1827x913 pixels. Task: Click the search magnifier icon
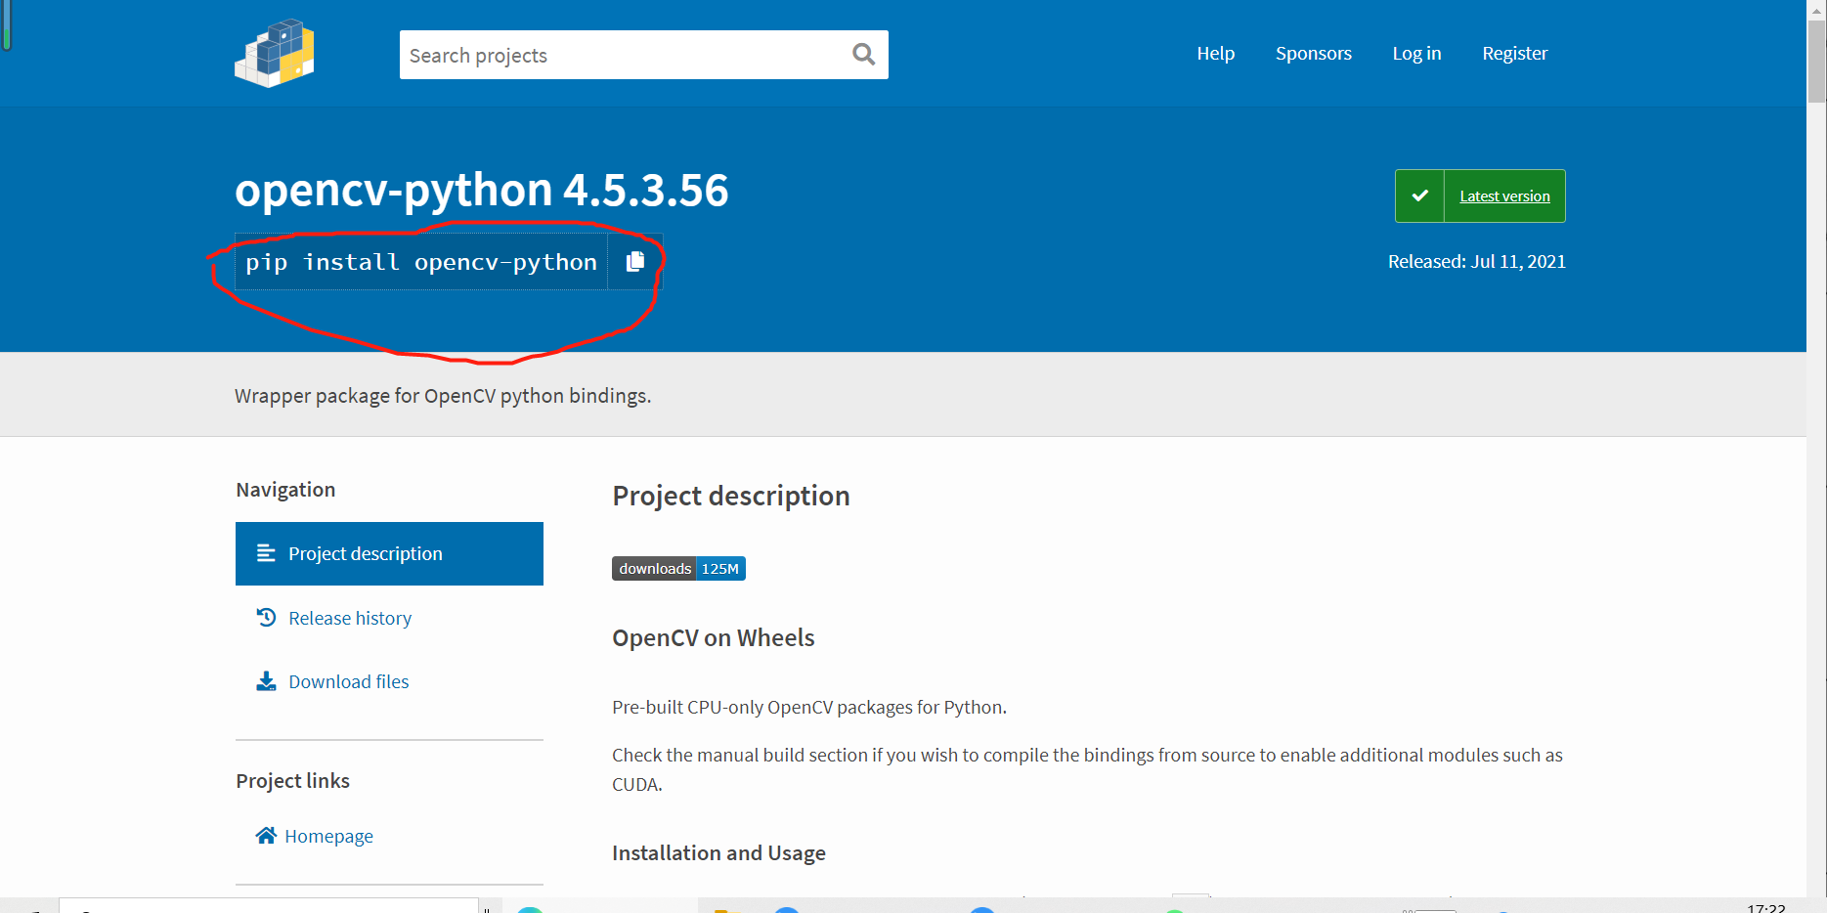863,55
